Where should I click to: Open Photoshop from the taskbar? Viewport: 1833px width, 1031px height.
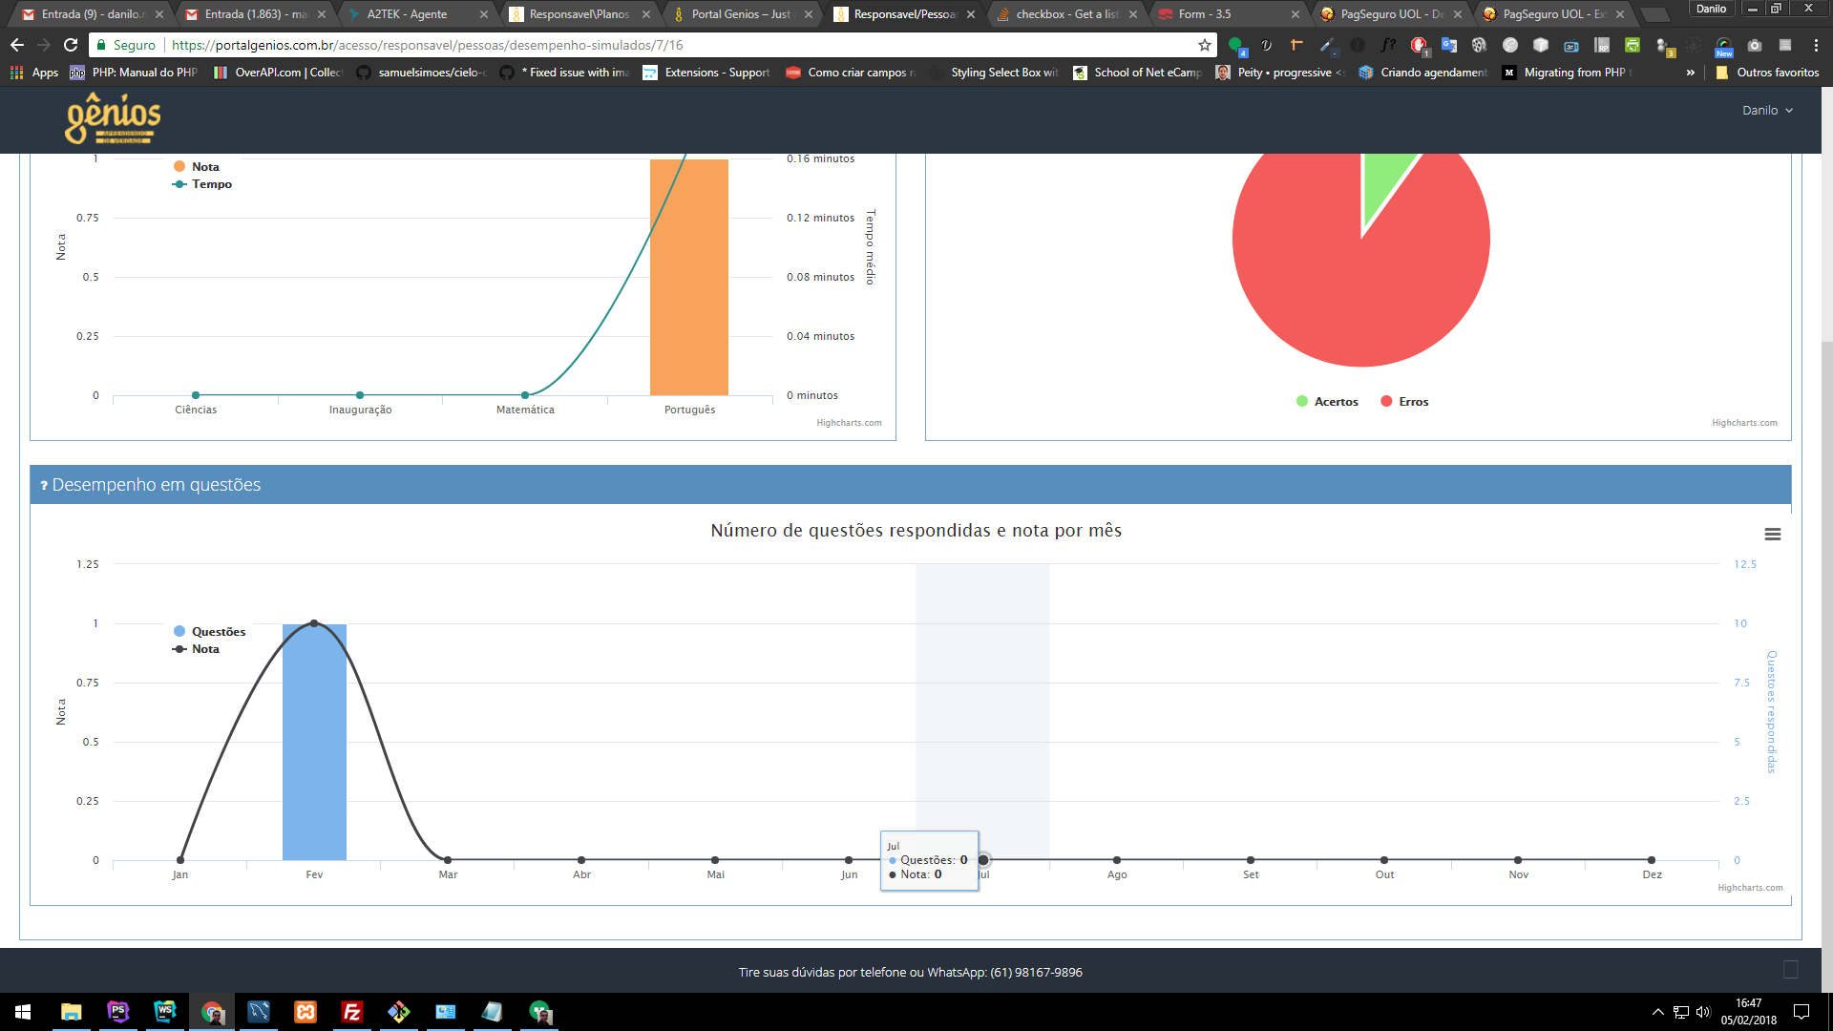pos(117,1012)
